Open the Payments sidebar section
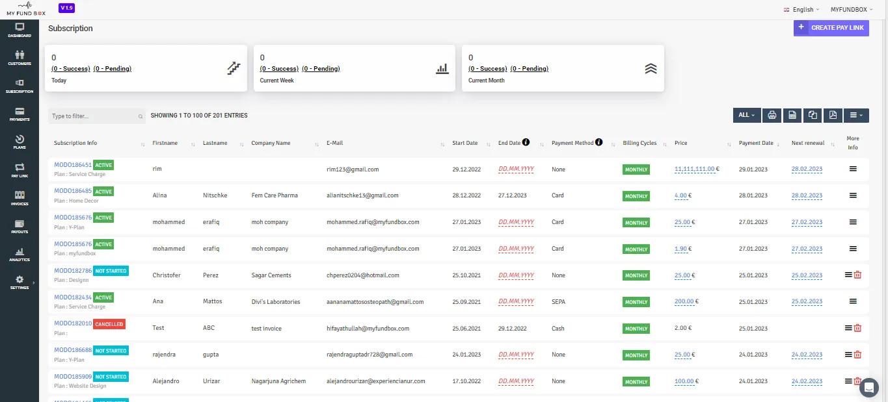The width and height of the screenshot is (888, 402). point(20,114)
